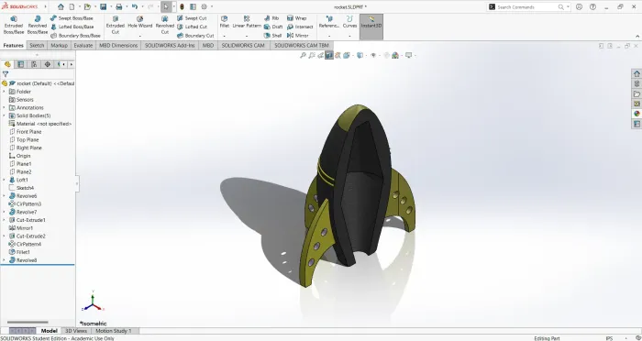Open the Search Commands dropdown arrow

(568, 7)
